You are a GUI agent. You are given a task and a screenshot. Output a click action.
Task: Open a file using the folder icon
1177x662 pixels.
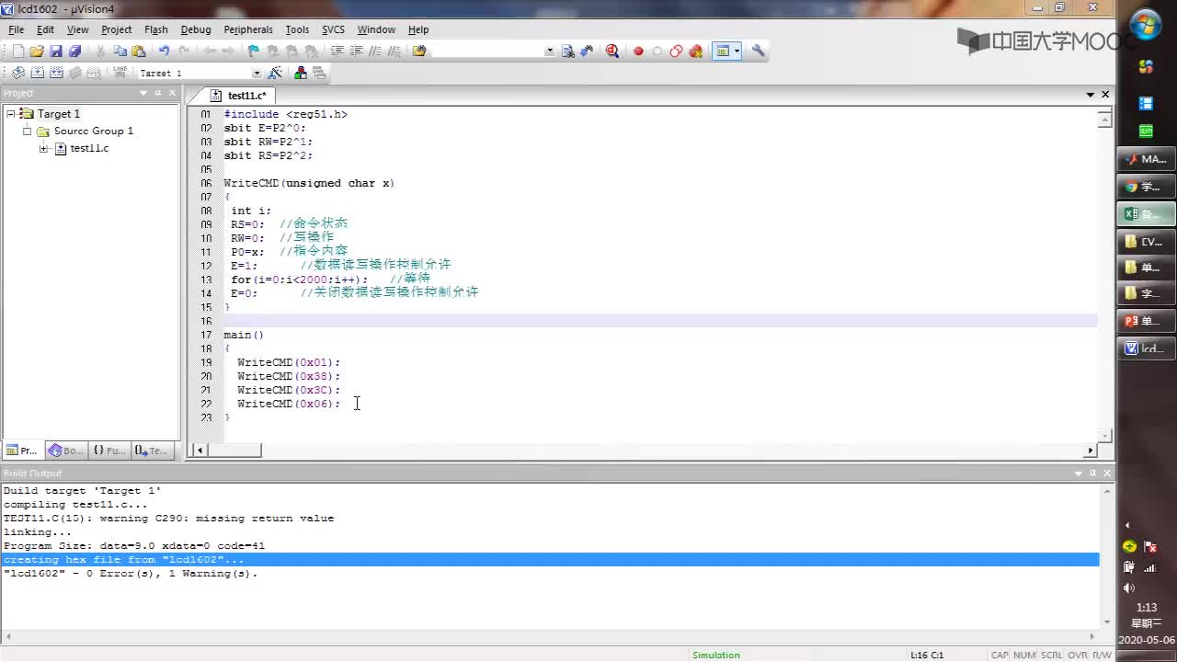pyautogui.click(x=37, y=51)
